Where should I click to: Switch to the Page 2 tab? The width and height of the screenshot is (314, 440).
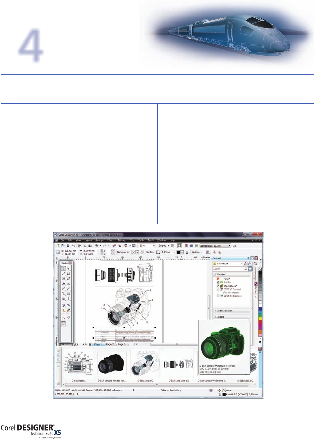pos(110,344)
